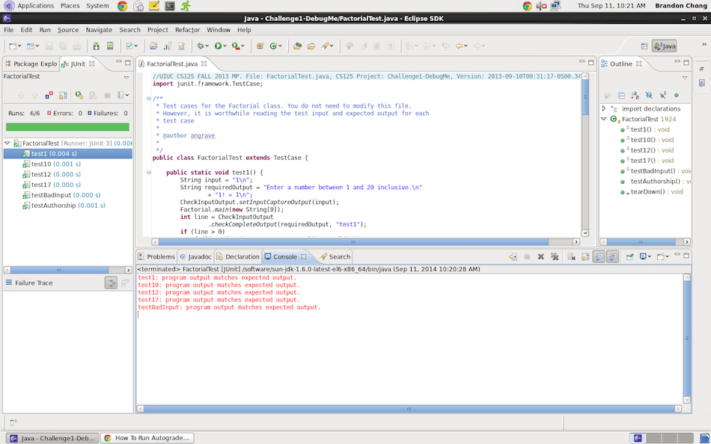Image resolution: width=711 pixels, height=444 pixels.
Task: Toggle Scroll Lock in JUnit view
Action: [x=64, y=95]
